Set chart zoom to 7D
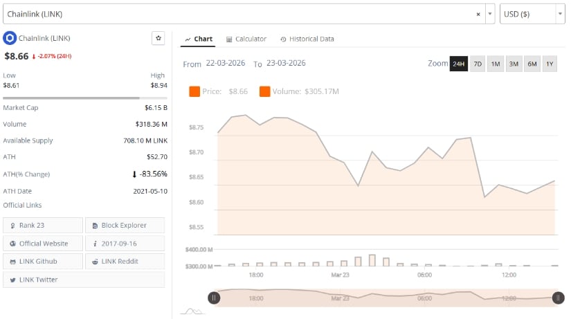This screenshot has width=571, height=319. pyautogui.click(x=477, y=64)
